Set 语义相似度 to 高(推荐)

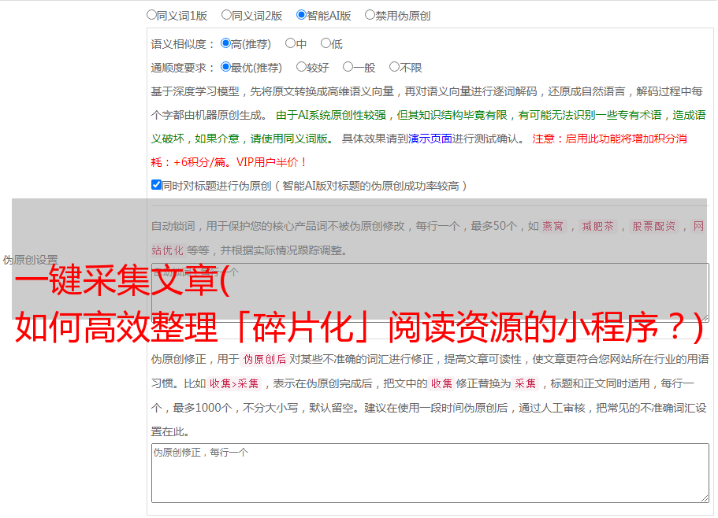click(225, 43)
